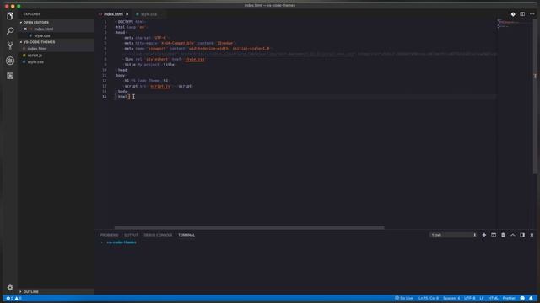
Task: Open the OUTPUT panel tab
Action: (131, 235)
